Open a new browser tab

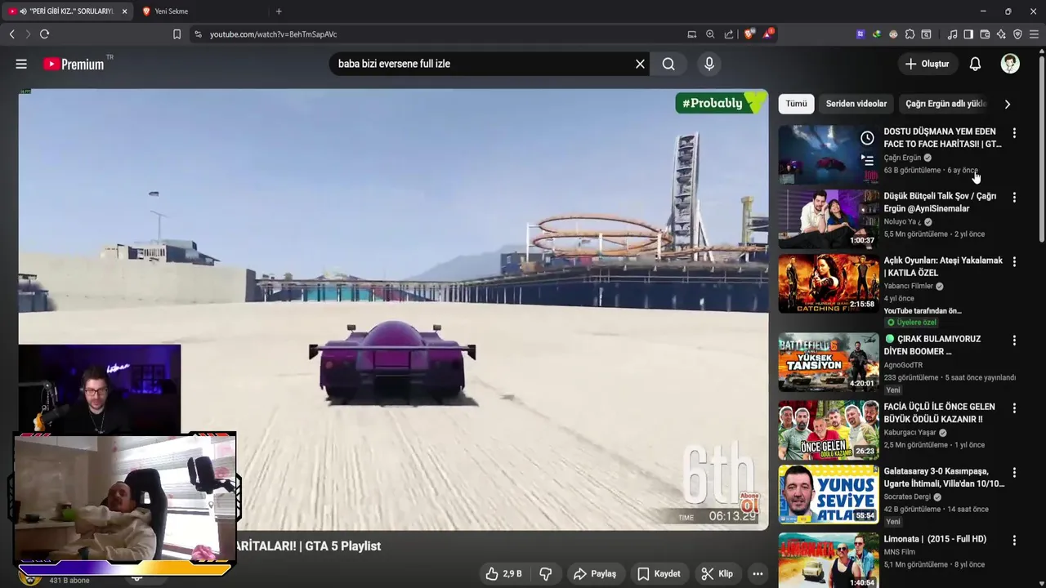pyautogui.click(x=279, y=11)
